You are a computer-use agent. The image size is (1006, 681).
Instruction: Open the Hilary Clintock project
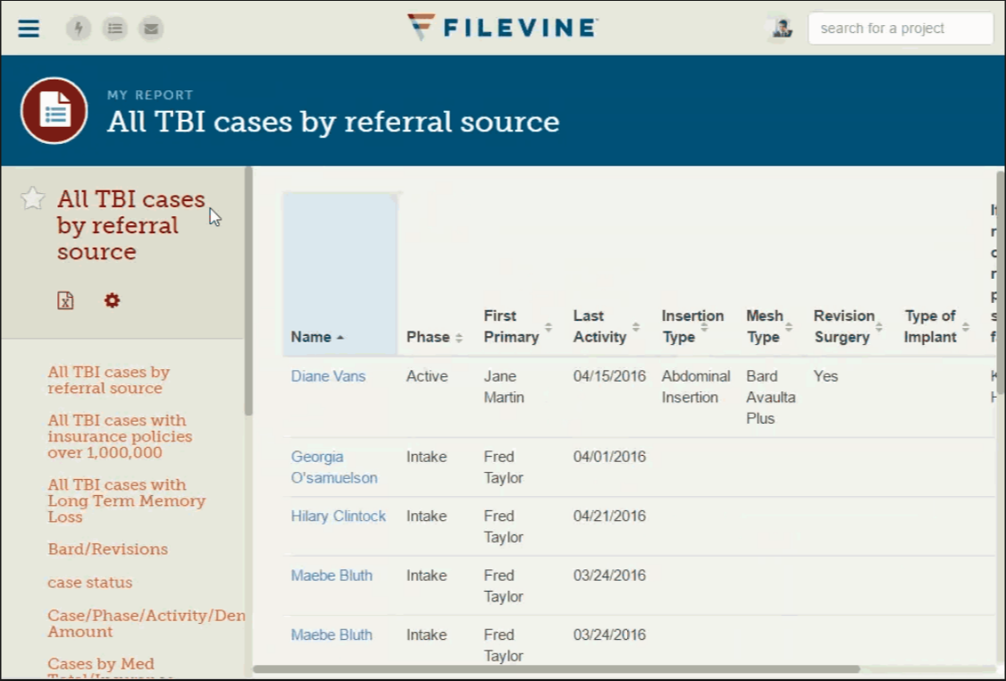(x=338, y=516)
